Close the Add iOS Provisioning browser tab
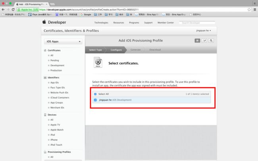 [47, 4]
